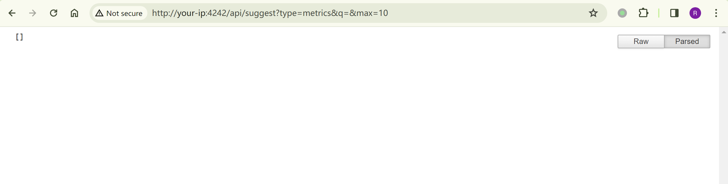Focus the address bar URL text
The height and width of the screenshot is (184, 728).
point(270,13)
